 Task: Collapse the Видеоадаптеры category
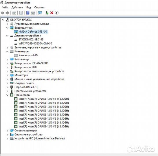[7, 28]
